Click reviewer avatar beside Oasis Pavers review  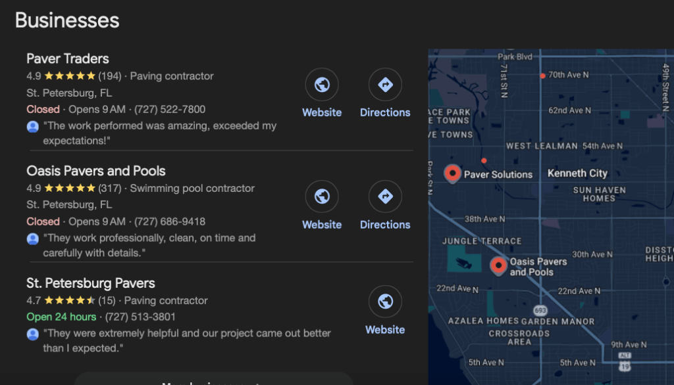[33, 238]
